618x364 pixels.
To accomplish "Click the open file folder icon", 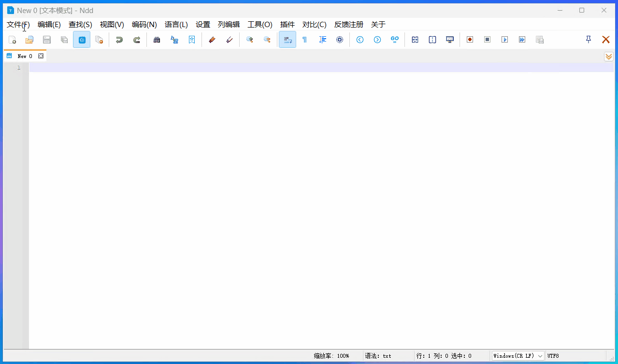I will pos(29,40).
